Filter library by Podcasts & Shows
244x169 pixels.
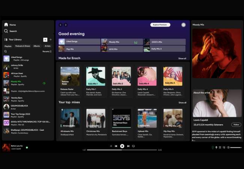tap(23, 46)
